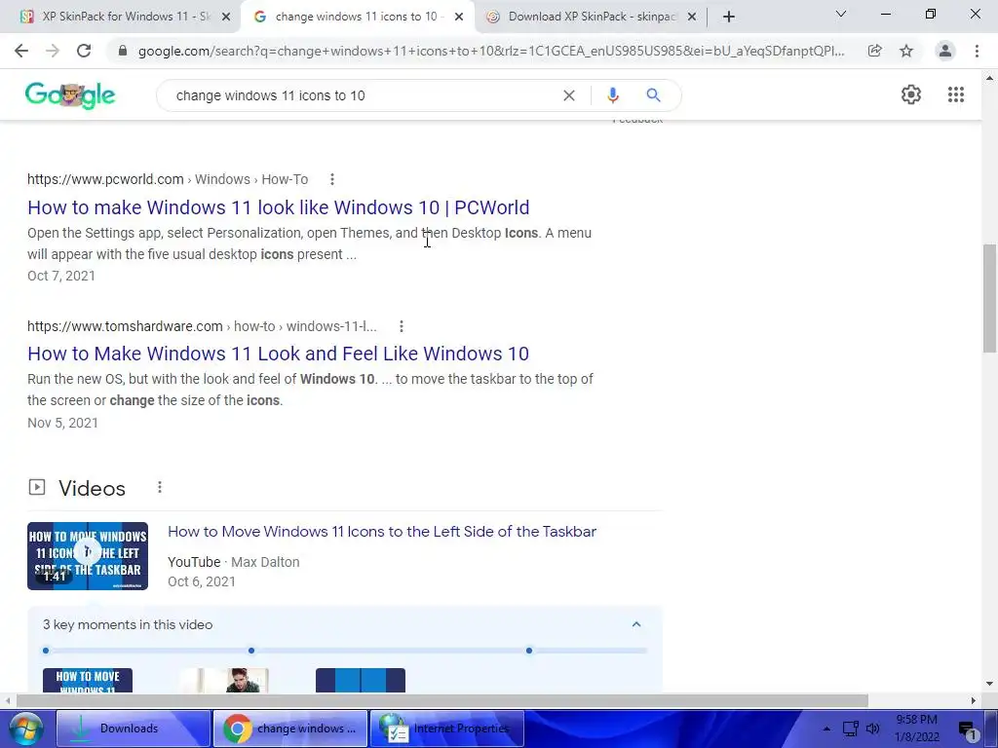The height and width of the screenshot is (748, 998).
Task: Click the scroll right arrow
Action: coord(974,700)
